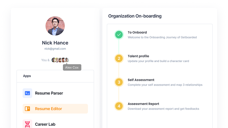This screenshot has height=128, width=228.
Task: Open the Talent profile step
Action: [x=139, y=56]
